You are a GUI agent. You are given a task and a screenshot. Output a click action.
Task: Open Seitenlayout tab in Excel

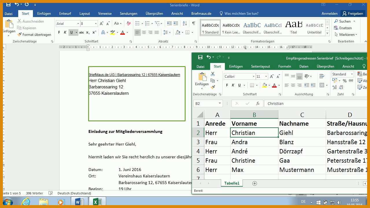(x=260, y=66)
